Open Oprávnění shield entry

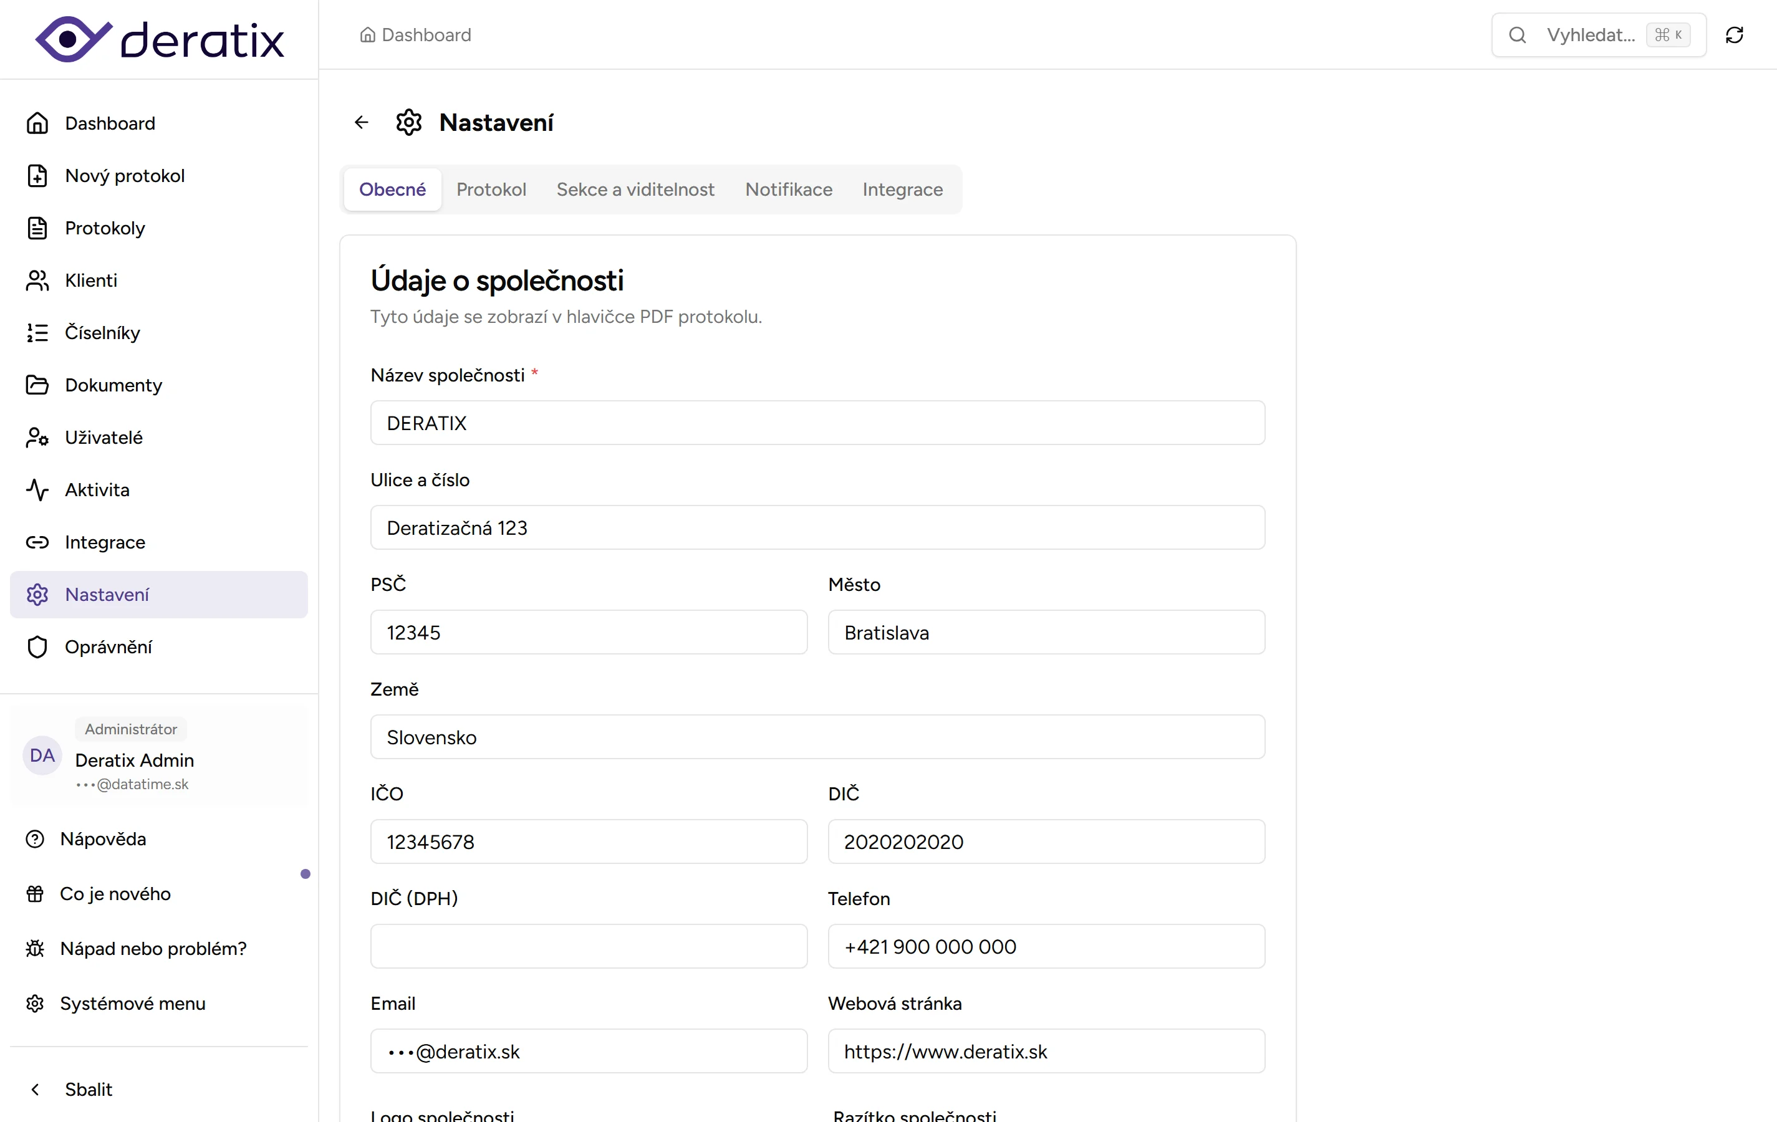tap(108, 647)
